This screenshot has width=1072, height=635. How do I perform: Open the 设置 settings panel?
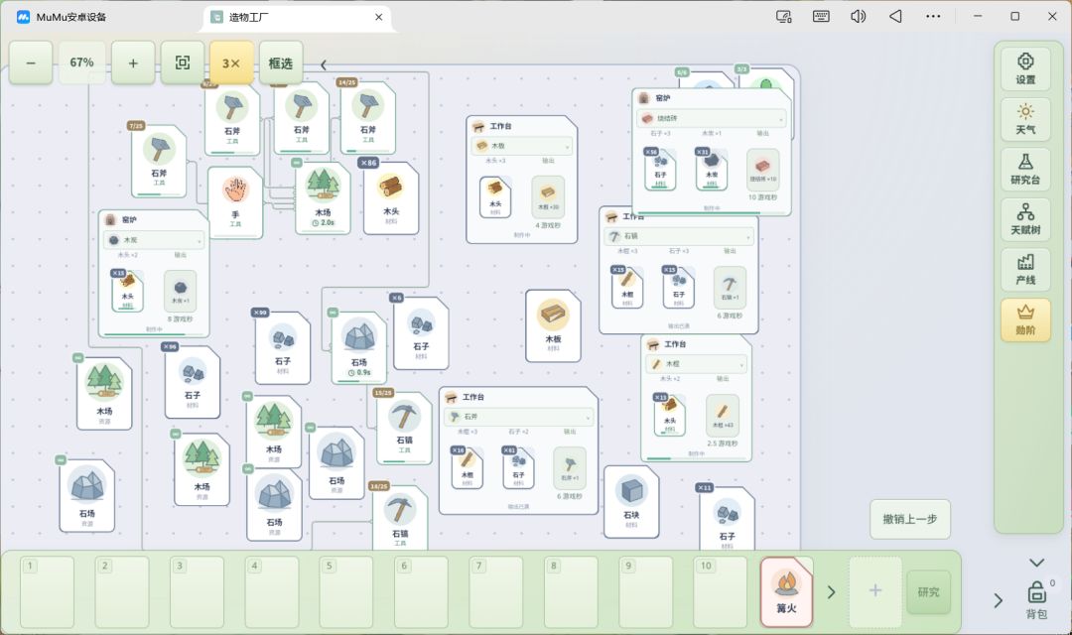tap(1024, 68)
